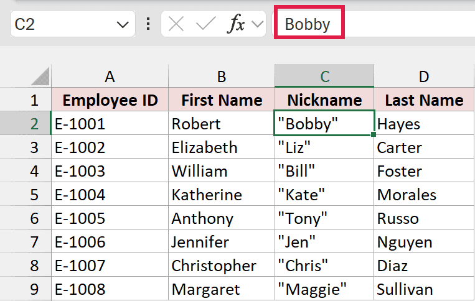
Task: Select the cell containing Katherine
Action: 222,194
